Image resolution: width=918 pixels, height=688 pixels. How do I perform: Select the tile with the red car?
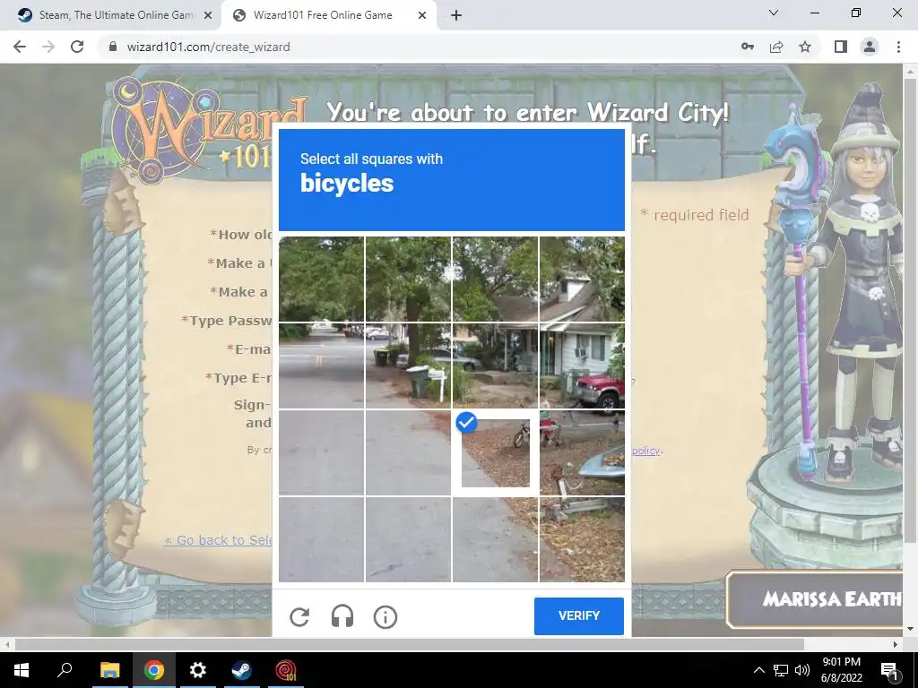582,365
